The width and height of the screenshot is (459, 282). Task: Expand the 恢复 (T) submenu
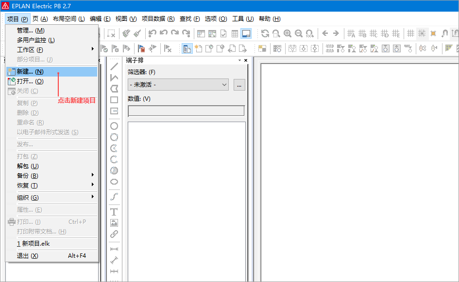pos(52,186)
